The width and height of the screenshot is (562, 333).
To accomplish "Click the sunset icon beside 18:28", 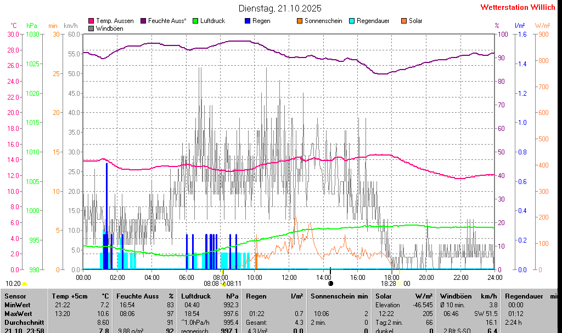I will point(400,284).
